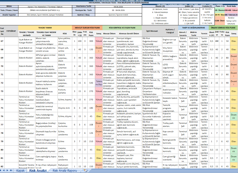The image size is (238, 173).
Task: Select 'Trolley park alanları.' note cell
Action: [170, 125]
